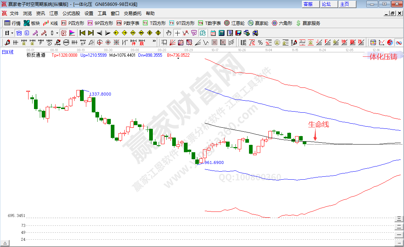Screen dimensions: 404x247
Task: Click the yin-yang Taiji icon
Action: [390, 42]
